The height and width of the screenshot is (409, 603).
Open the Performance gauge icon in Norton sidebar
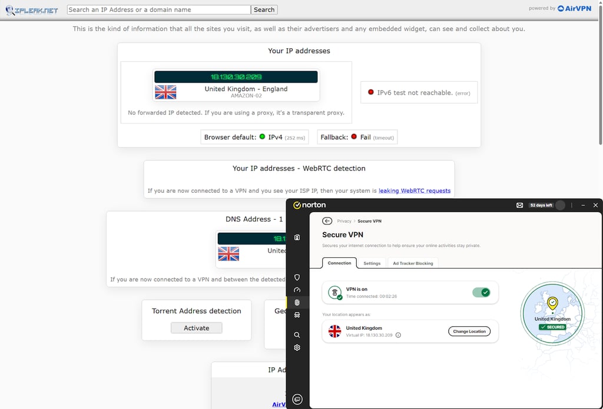tap(297, 290)
